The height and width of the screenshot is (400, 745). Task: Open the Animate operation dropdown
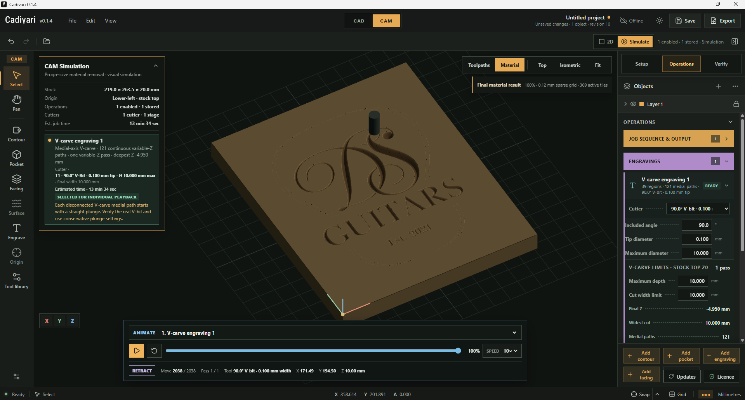[325, 333]
